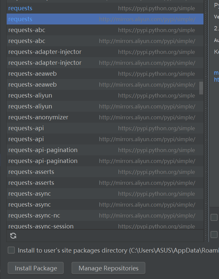Tick the lower checkbox beside the package list
Image resolution: width=219 pixels, height=279 pixels.
(214, 234)
